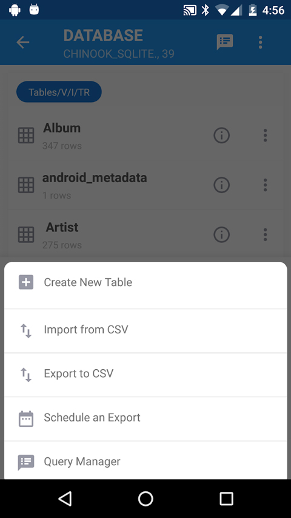Image resolution: width=291 pixels, height=518 pixels.
Task: Open options menu for android_metadata table
Action: coord(266,185)
